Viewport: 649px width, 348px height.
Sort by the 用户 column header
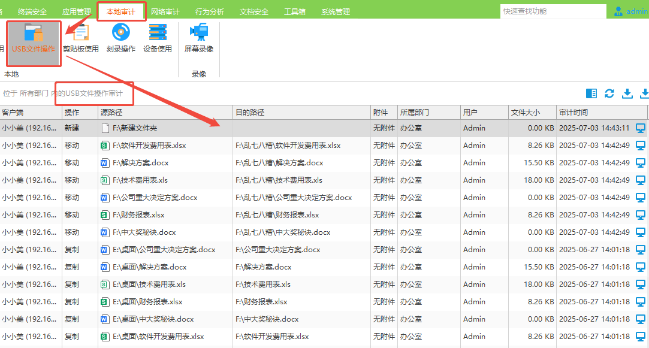click(484, 113)
